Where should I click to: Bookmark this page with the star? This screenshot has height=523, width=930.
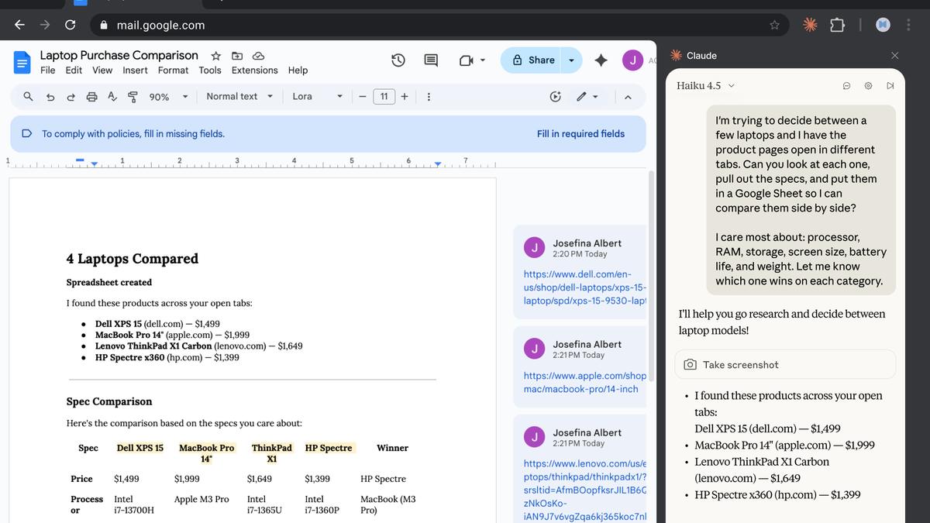[774, 25]
